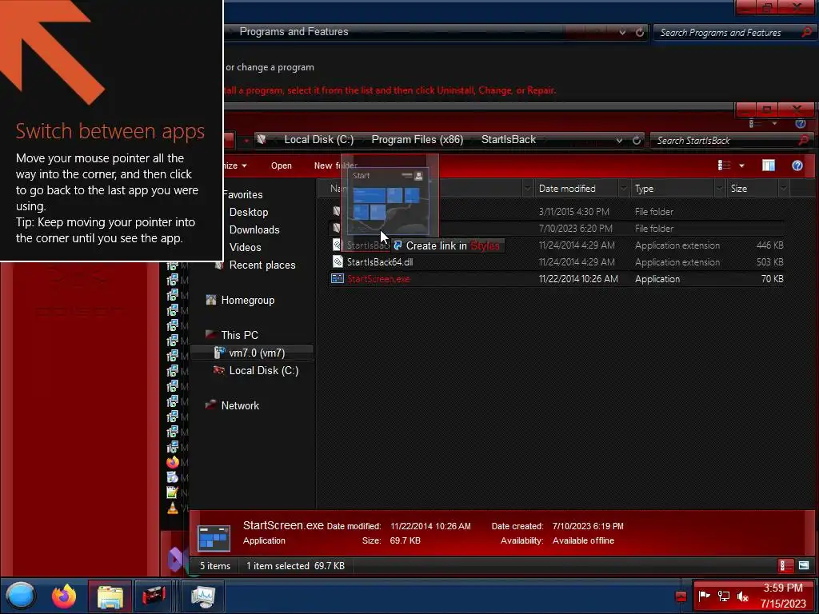The image size is (819, 614).
Task: Refresh Programs and Features window
Action: click(x=639, y=32)
